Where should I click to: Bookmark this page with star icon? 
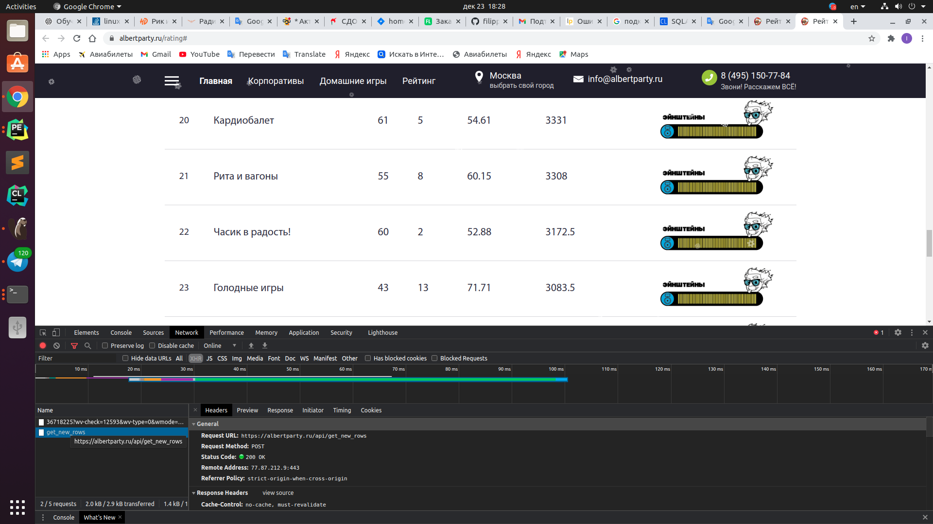(872, 38)
